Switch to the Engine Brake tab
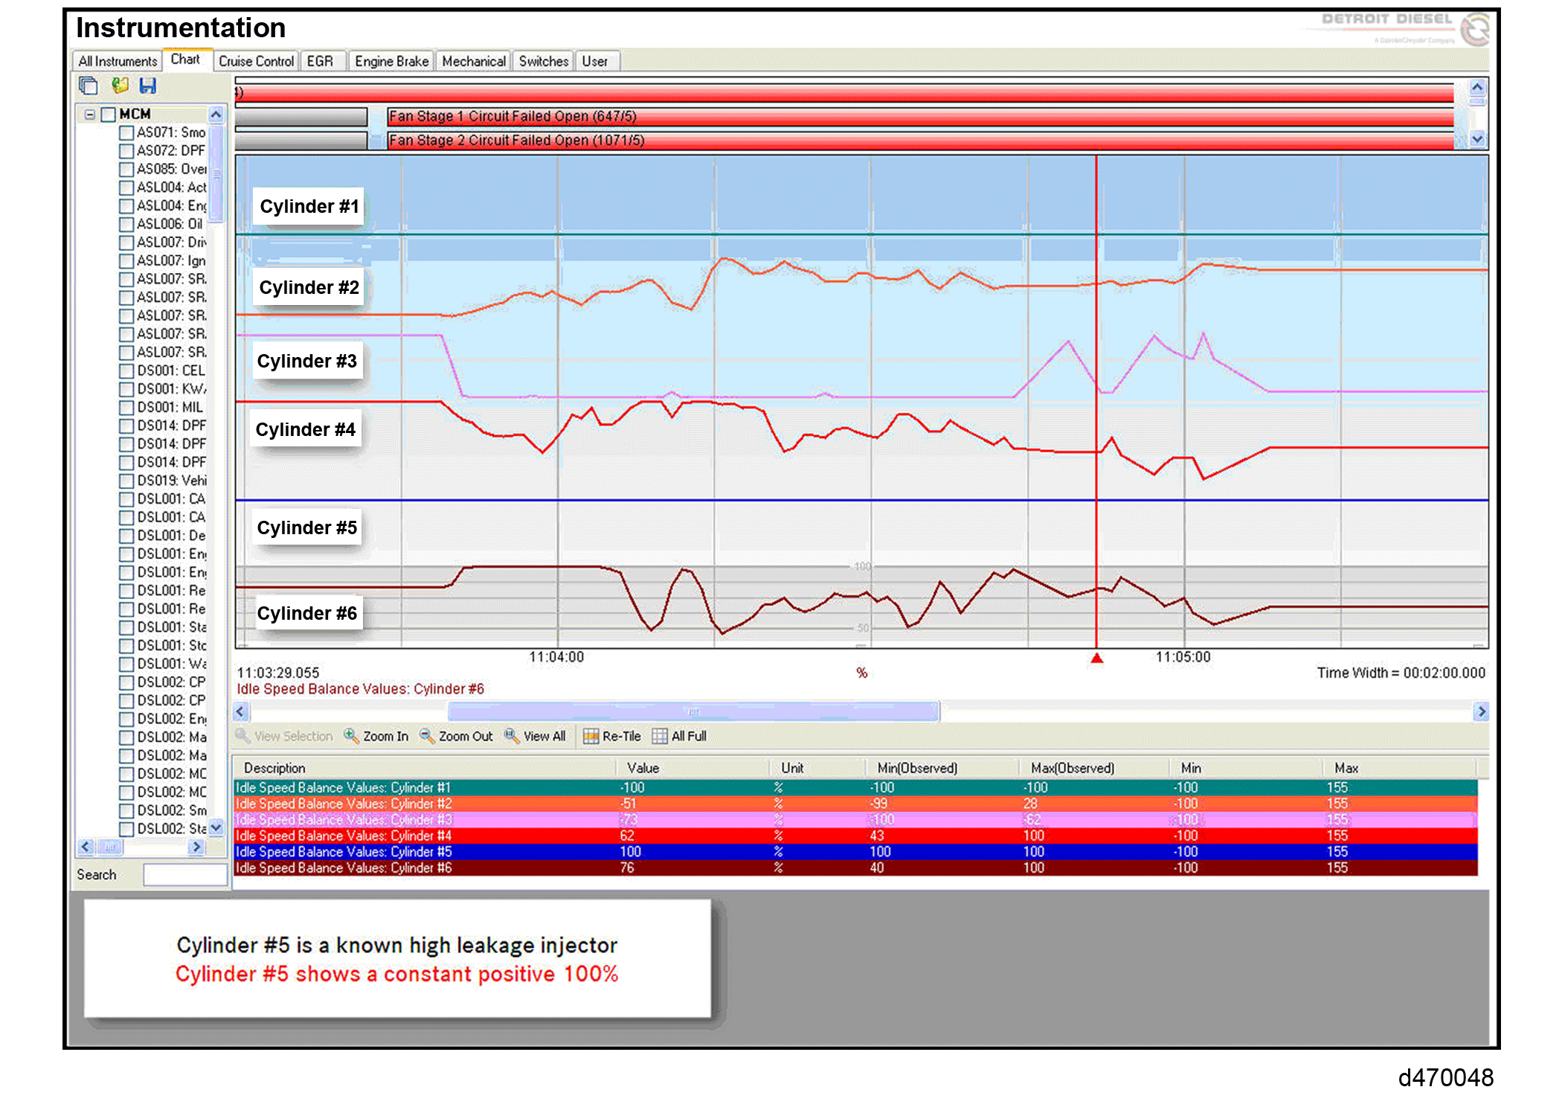 tap(391, 61)
